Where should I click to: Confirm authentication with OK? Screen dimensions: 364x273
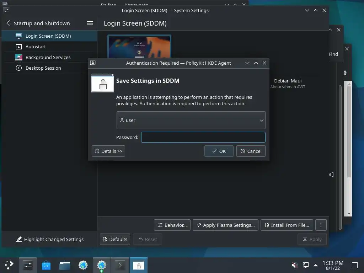(219, 151)
